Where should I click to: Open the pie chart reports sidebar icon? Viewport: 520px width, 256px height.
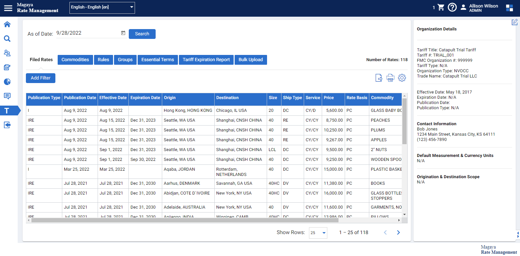point(7,82)
